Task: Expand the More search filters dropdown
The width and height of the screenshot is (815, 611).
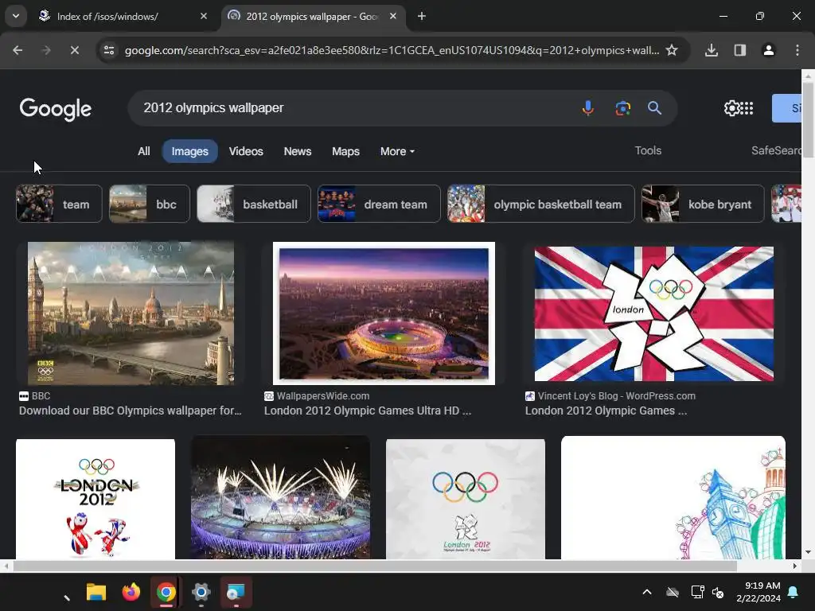Action: pyautogui.click(x=397, y=152)
